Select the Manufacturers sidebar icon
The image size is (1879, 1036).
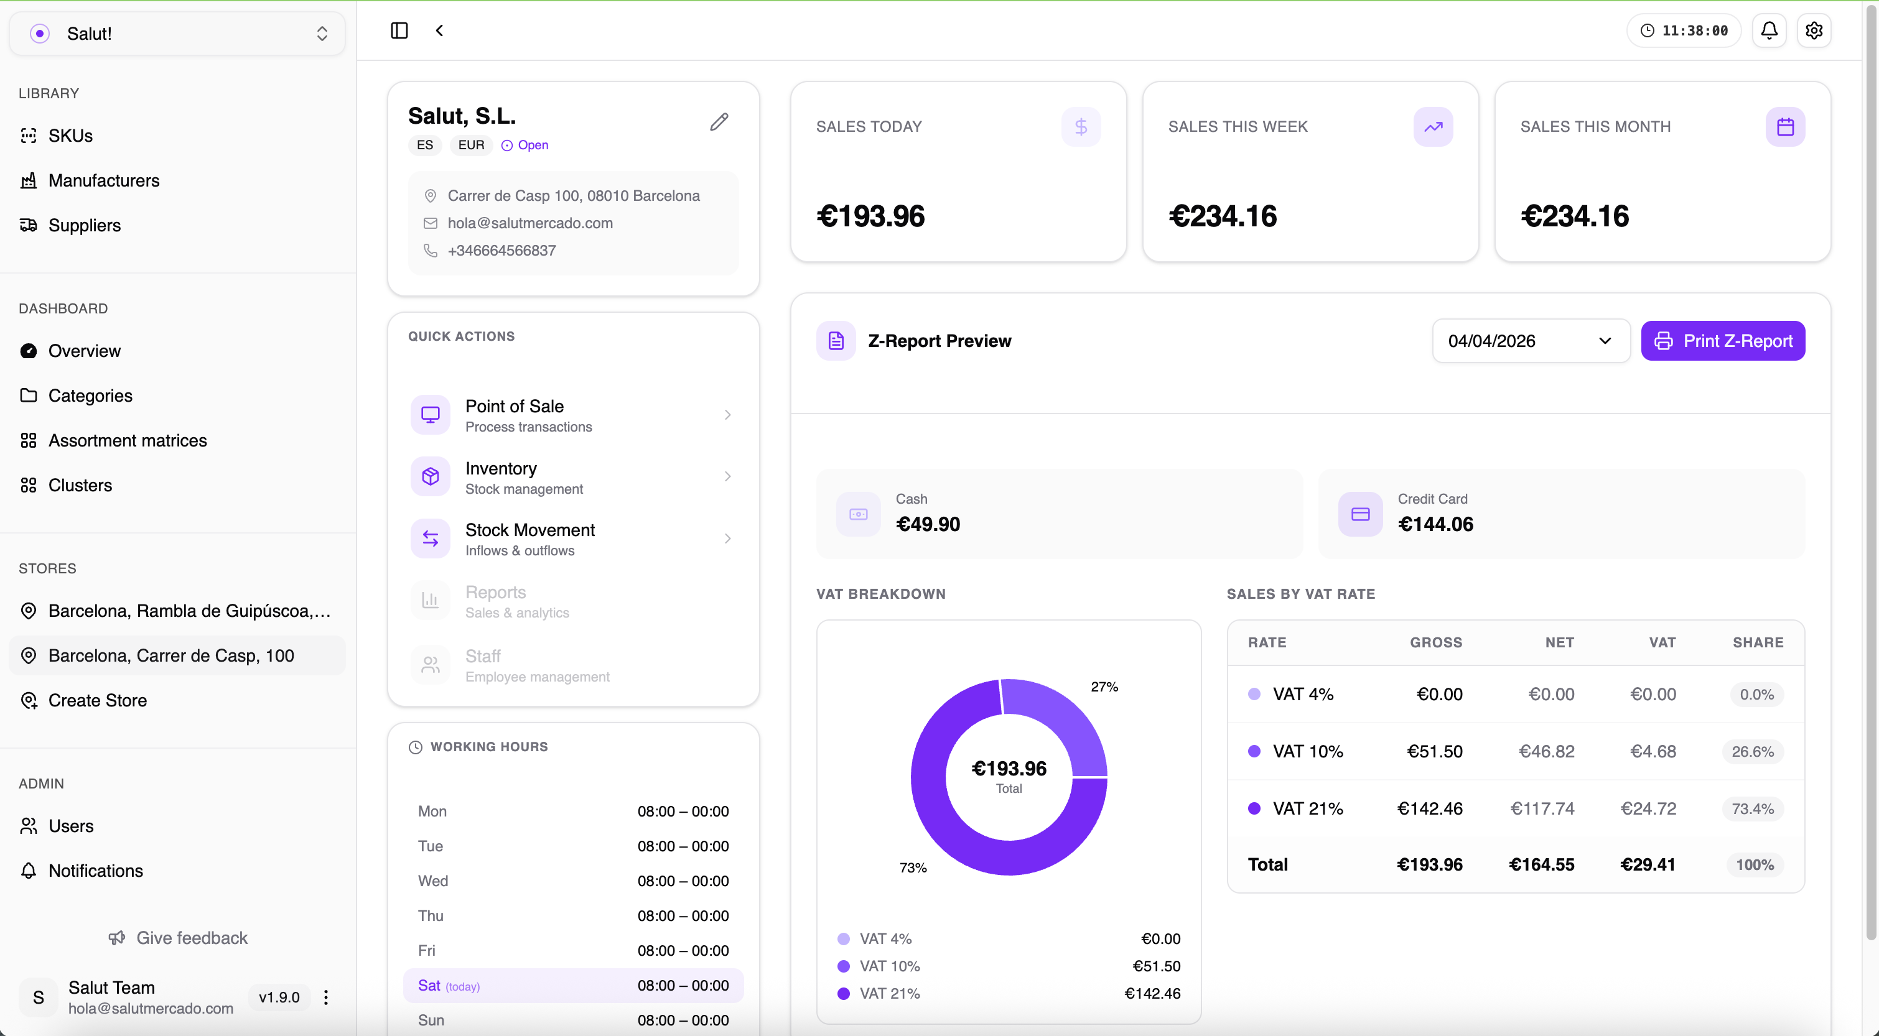(x=103, y=180)
